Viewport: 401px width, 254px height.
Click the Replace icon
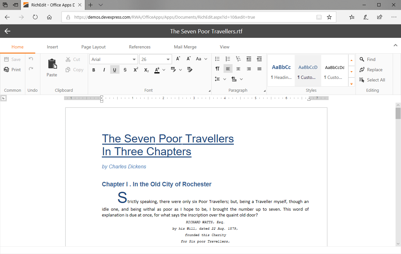(x=371, y=70)
